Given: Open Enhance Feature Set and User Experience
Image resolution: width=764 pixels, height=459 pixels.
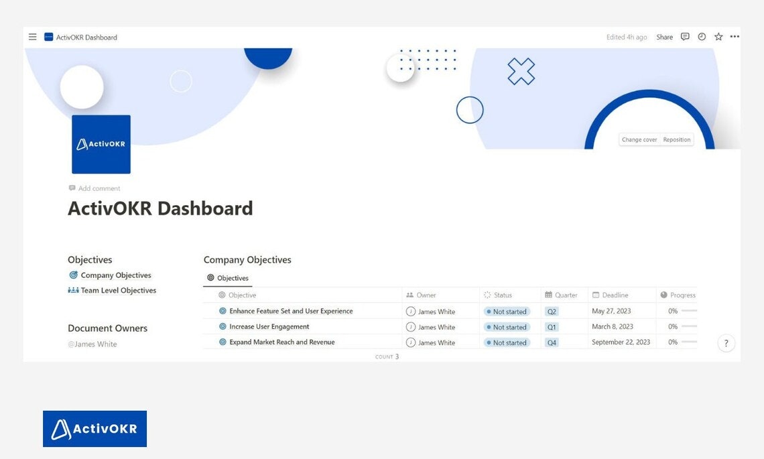Looking at the screenshot, I should [291, 311].
